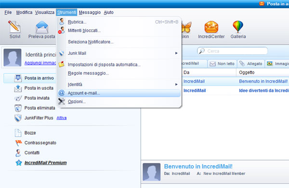The width and height of the screenshot is (289, 188).
Task: Click the @ icon for Account e-mail
Action: coord(61,93)
